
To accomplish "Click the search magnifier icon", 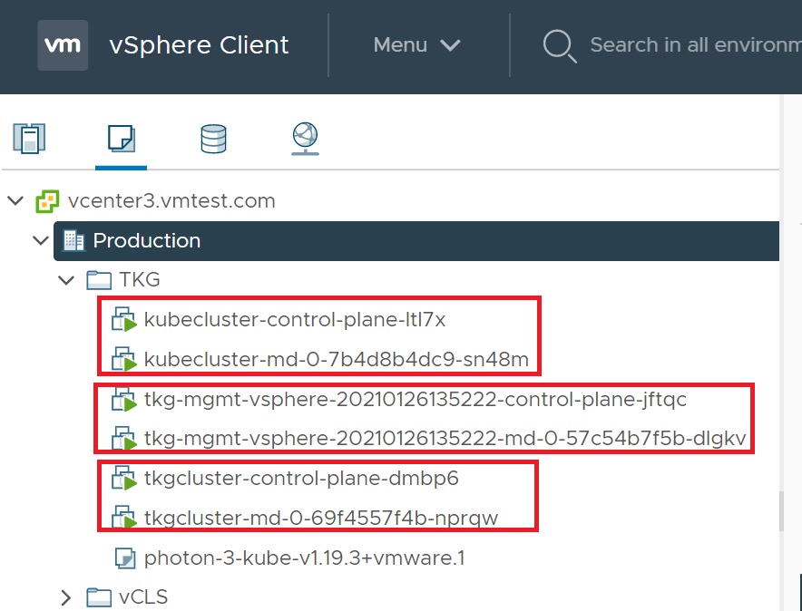I will point(559,46).
